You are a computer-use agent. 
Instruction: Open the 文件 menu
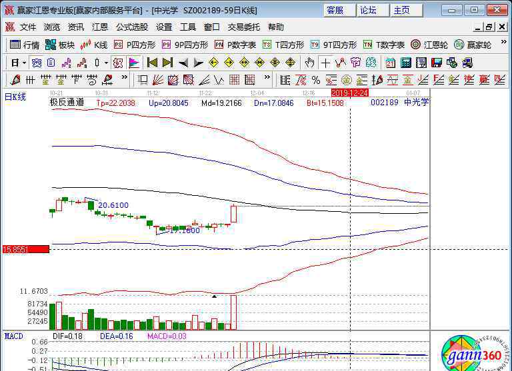28,27
